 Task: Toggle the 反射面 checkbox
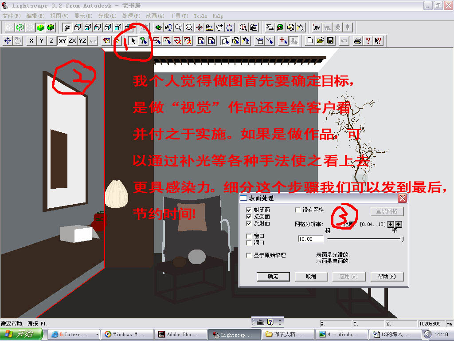coord(249,223)
